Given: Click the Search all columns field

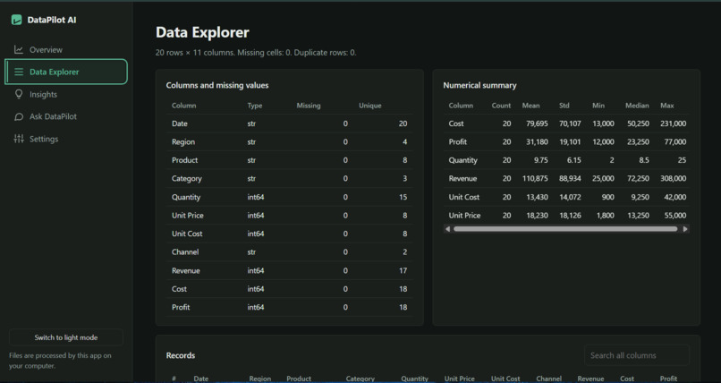Looking at the screenshot, I should pyautogui.click(x=636, y=355).
